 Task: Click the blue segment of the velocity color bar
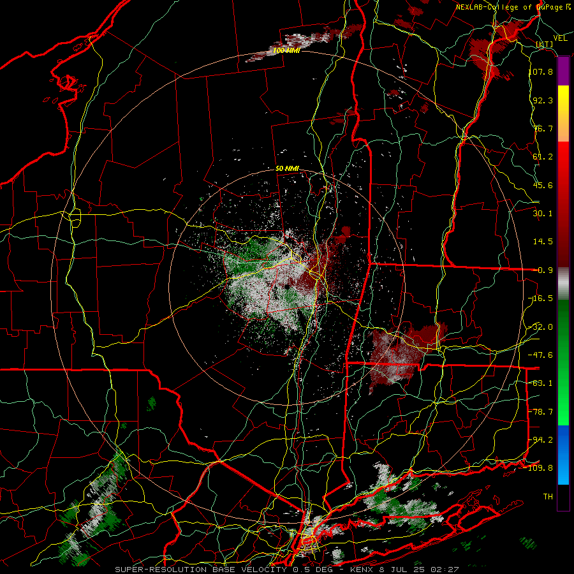(563, 455)
